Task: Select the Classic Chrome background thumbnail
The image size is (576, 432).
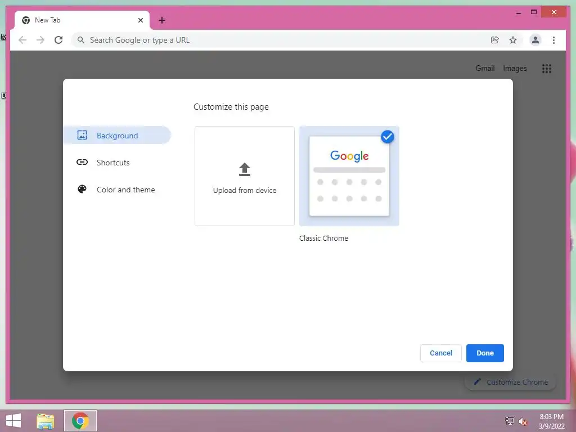Action: [349, 176]
